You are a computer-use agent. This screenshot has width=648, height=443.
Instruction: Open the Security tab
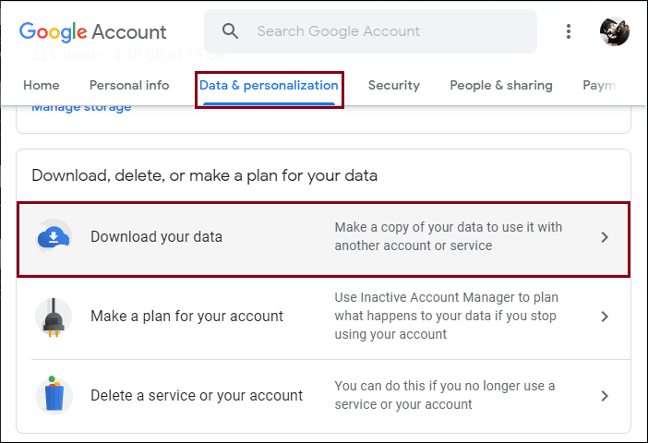[394, 86]
